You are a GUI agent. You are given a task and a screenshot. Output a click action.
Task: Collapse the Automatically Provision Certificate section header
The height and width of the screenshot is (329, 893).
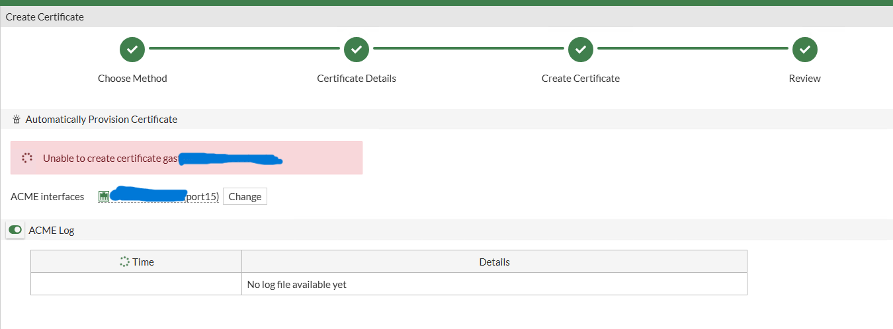446,119
